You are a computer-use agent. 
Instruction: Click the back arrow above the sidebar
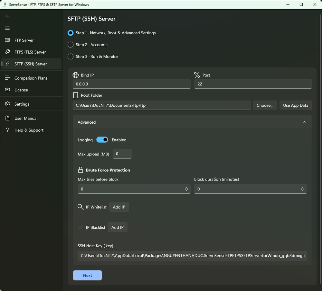click(7, 16)
